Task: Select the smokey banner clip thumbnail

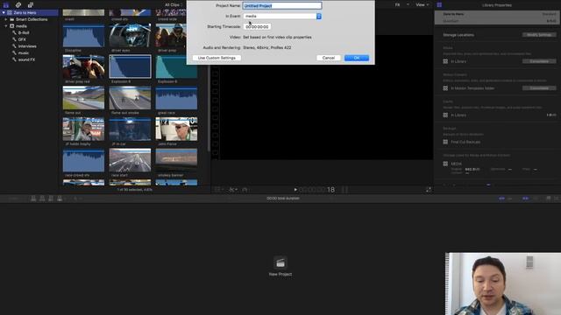Action: 176,160
